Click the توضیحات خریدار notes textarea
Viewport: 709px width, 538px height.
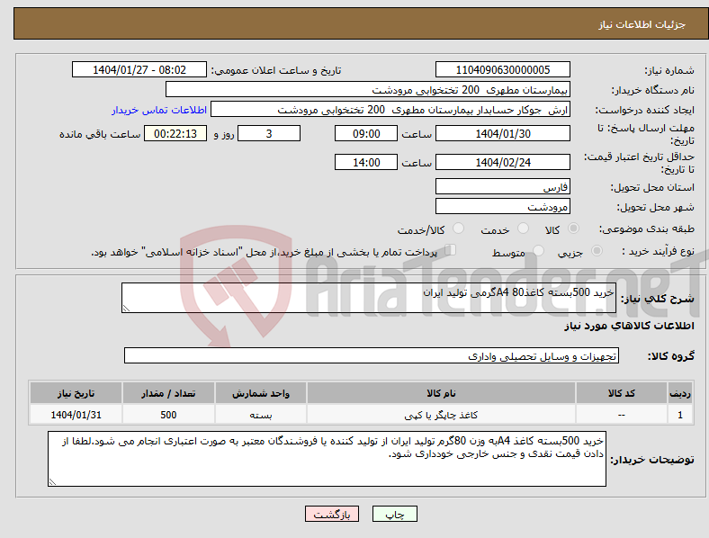pyautogui.click(x=327, y=459)
